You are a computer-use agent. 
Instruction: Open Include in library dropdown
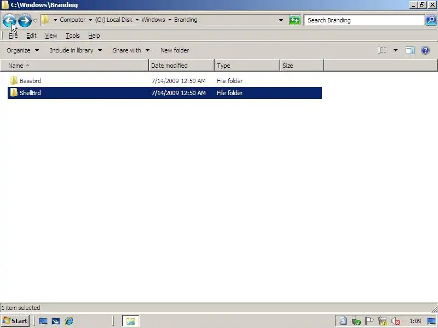[x=76, y=50]
